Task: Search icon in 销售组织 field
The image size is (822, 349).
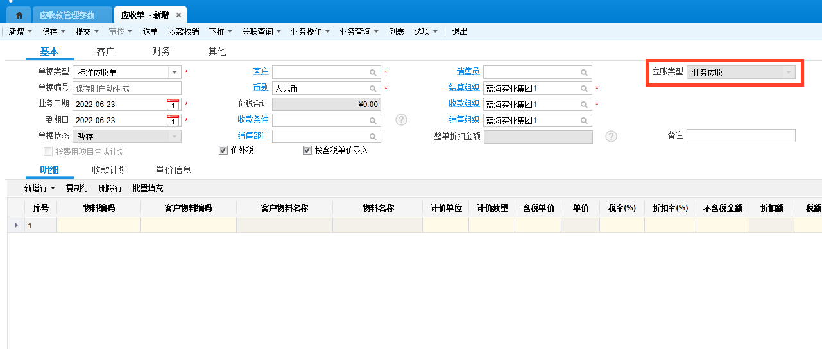Action: pos(584,120)
